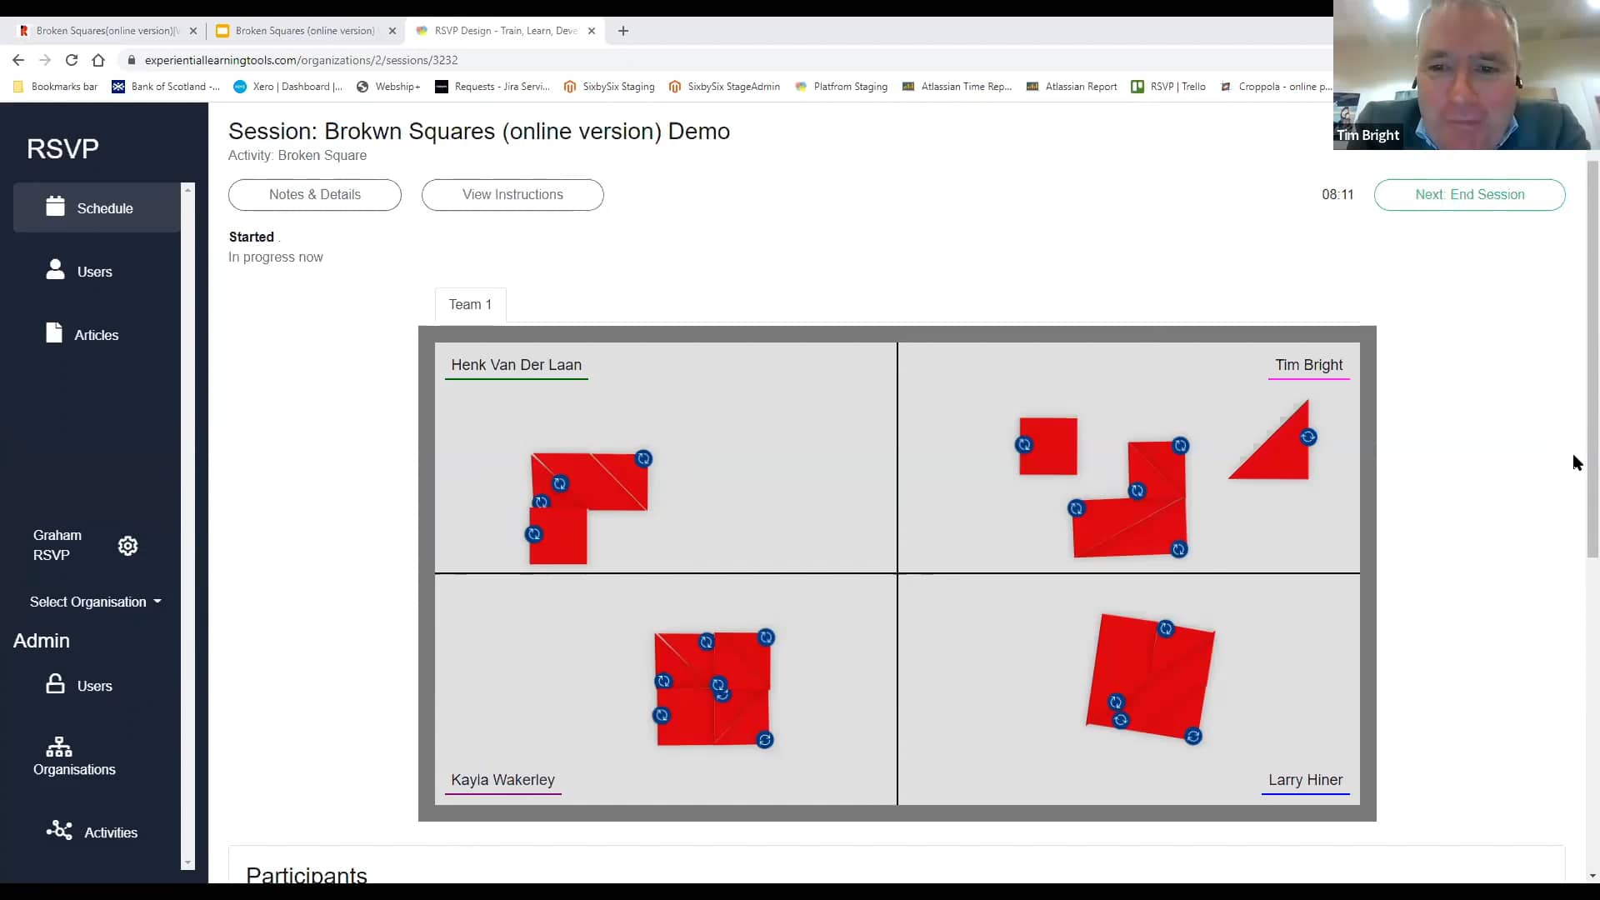Click the View Instructions button
Viewport: 1600px width, 900px height.
click(512, 194)
